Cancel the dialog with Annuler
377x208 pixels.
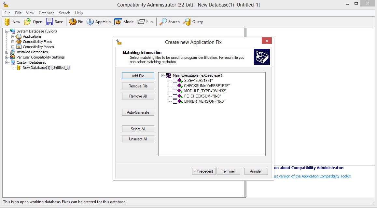pyautogui.click(x=256, y=171)
